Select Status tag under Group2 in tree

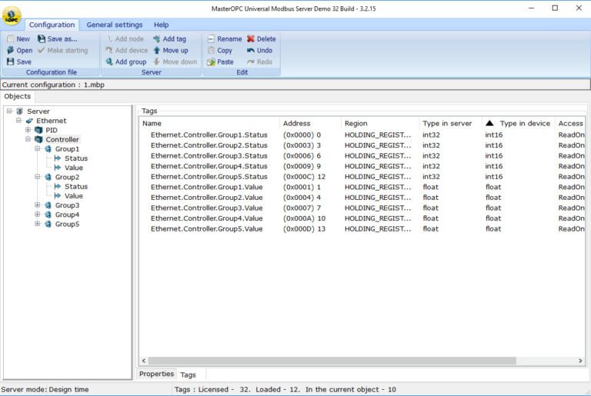(76, 187)
